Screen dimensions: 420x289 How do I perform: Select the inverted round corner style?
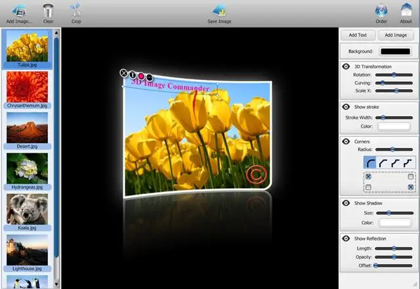click(x=395, y=163)
